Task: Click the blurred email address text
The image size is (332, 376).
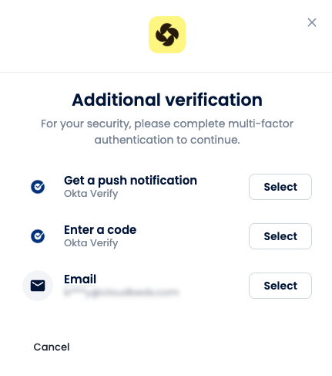Action: tap(121, 293)
